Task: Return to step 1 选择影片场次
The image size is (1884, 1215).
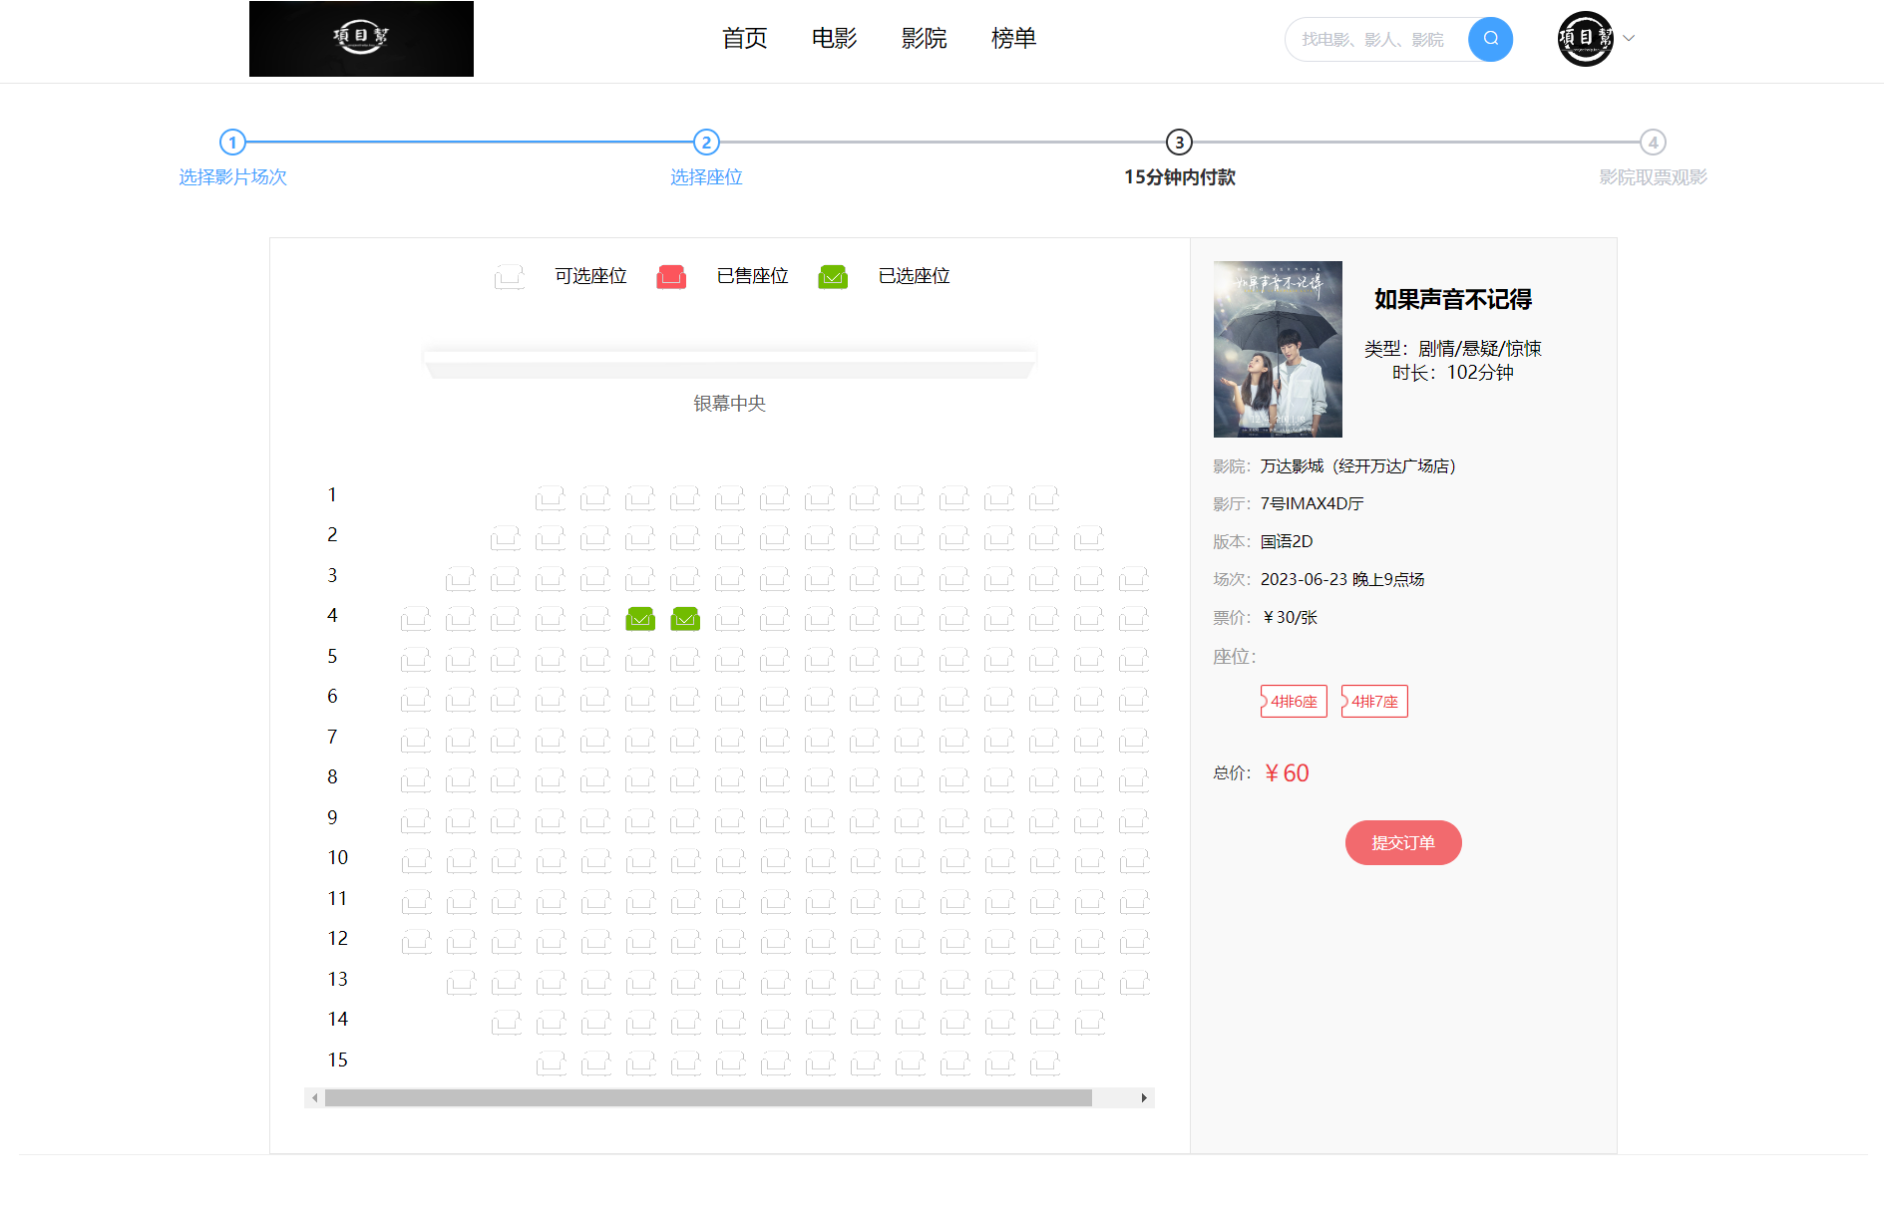Action: click(232, 159)
